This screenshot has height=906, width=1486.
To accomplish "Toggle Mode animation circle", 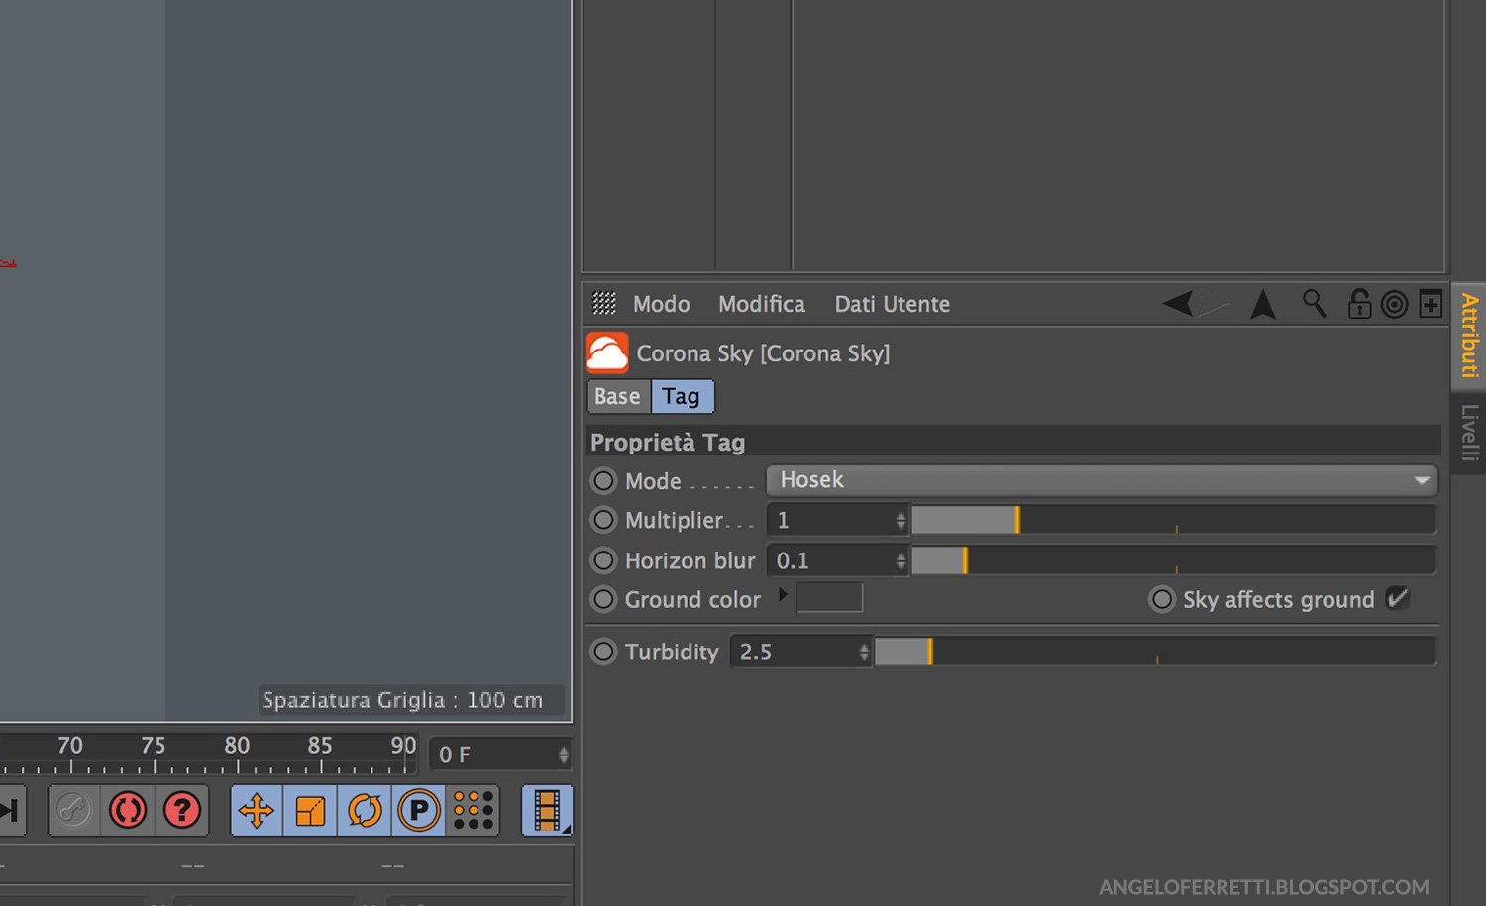I will pyautogui.click(x=603, y=480).
